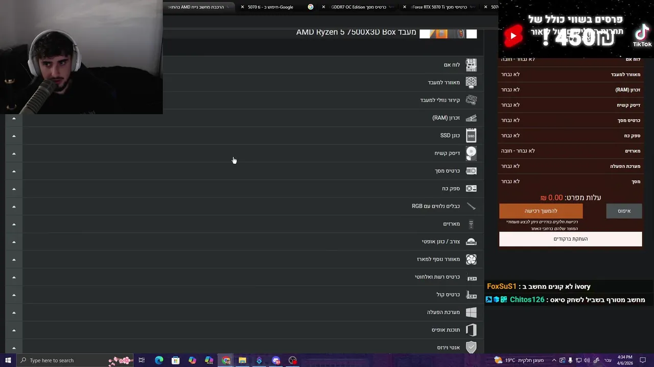Close the '5070 ti - Google' tab
This screenshot has height=367, width=654.
(x=242, y=7)
